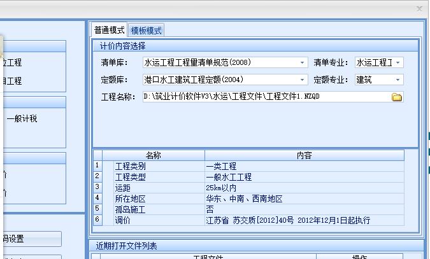Close the dialog with the X button
Image resolution: width=430 pixels, height=259 pixels.
tap(419, 9)
